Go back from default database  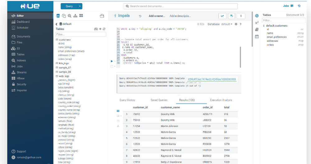point(57,24)
